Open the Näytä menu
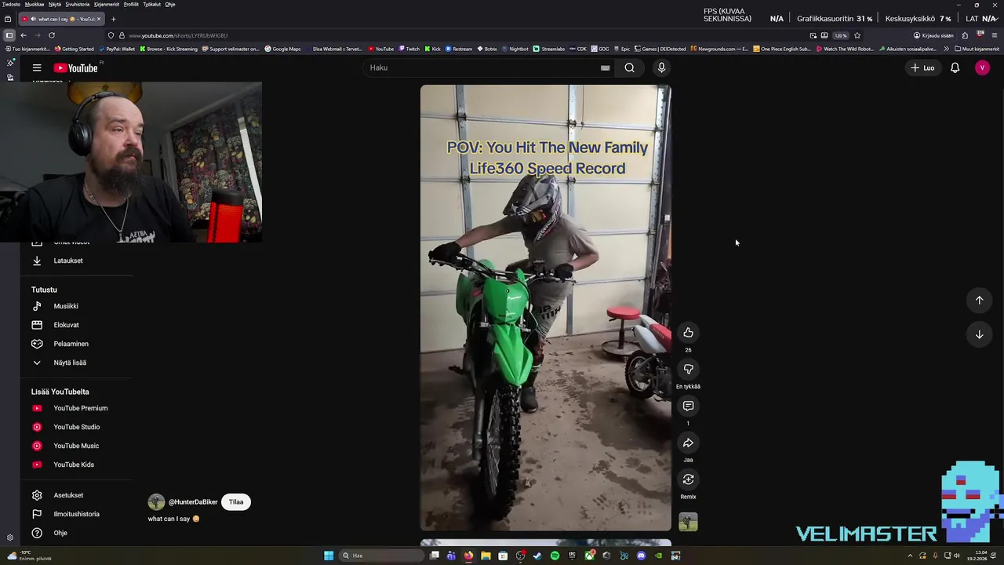Screen dimensions: 1004x565 pos(55,4)
